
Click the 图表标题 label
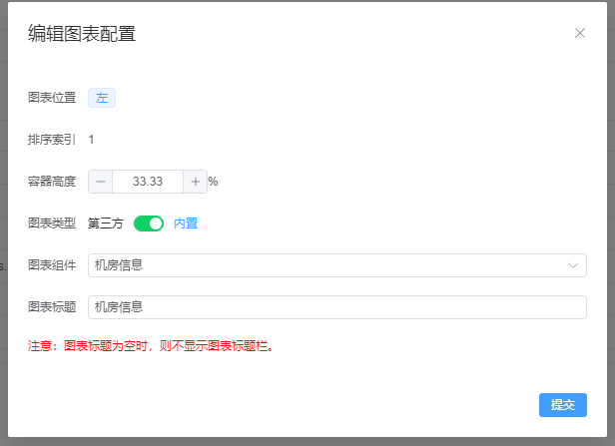pos(52,307)
